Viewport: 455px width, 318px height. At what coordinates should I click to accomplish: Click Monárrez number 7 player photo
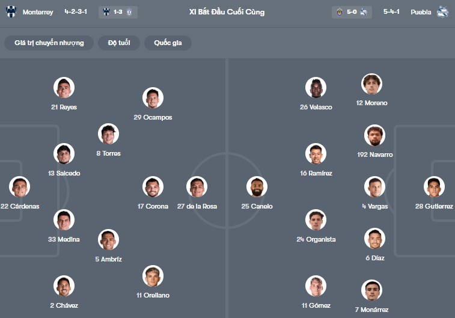pos(372,290)
